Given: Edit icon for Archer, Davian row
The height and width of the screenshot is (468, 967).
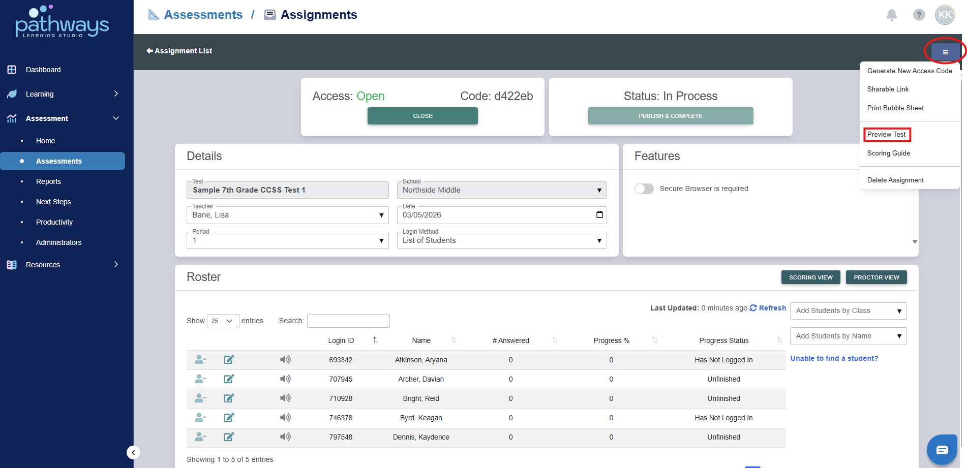Looking at the screenshot, I should click(x=229, y=379).
